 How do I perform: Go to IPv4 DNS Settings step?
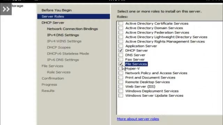[x=63, y=35]
